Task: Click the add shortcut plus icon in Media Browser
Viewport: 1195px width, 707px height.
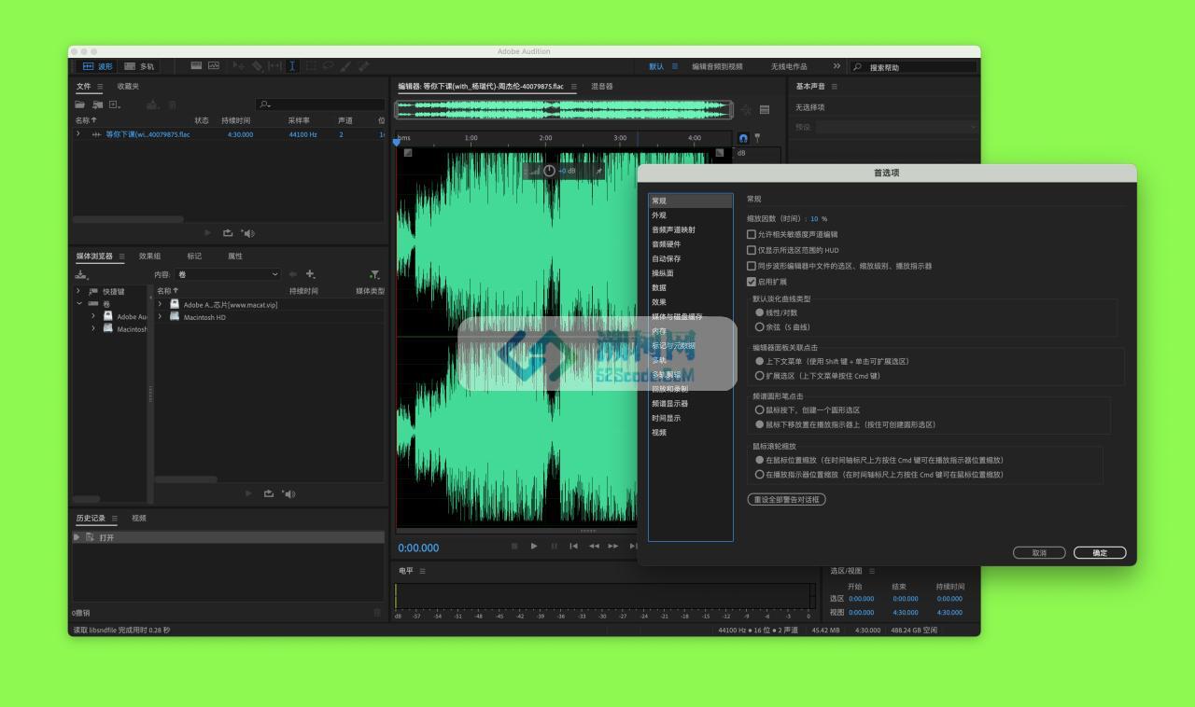Action: pos(311,274)
